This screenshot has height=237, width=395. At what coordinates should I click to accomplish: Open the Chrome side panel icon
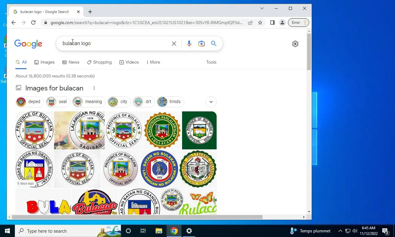pyautogui.click(x=272, y=23)
